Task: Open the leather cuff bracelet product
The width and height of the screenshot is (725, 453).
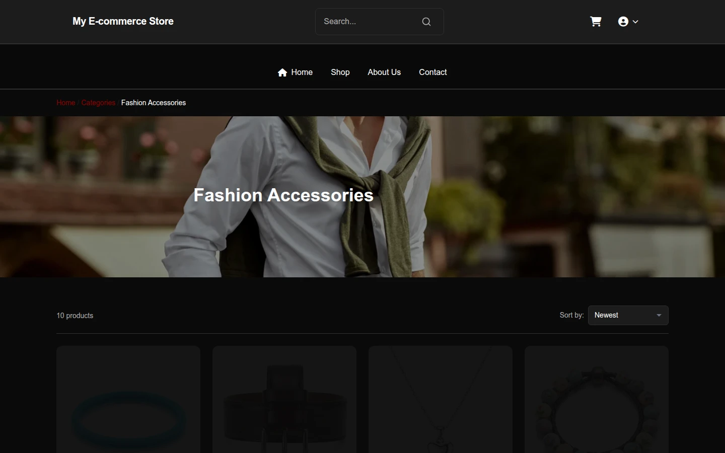Action: pos(284,399)
